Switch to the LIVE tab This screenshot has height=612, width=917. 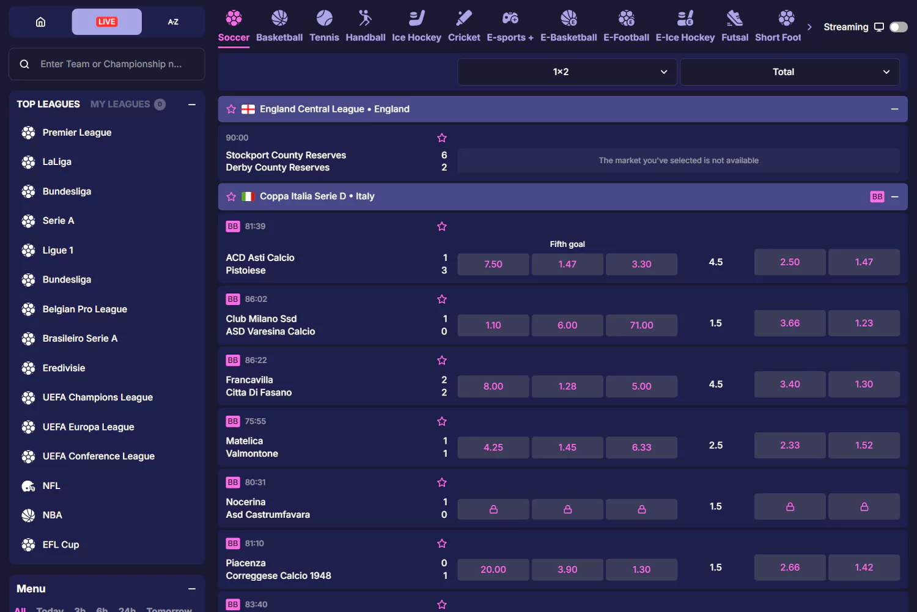pyautogui.click(x=106, y=22)
